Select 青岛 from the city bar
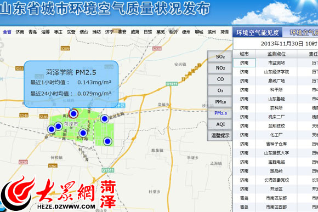 32,32
